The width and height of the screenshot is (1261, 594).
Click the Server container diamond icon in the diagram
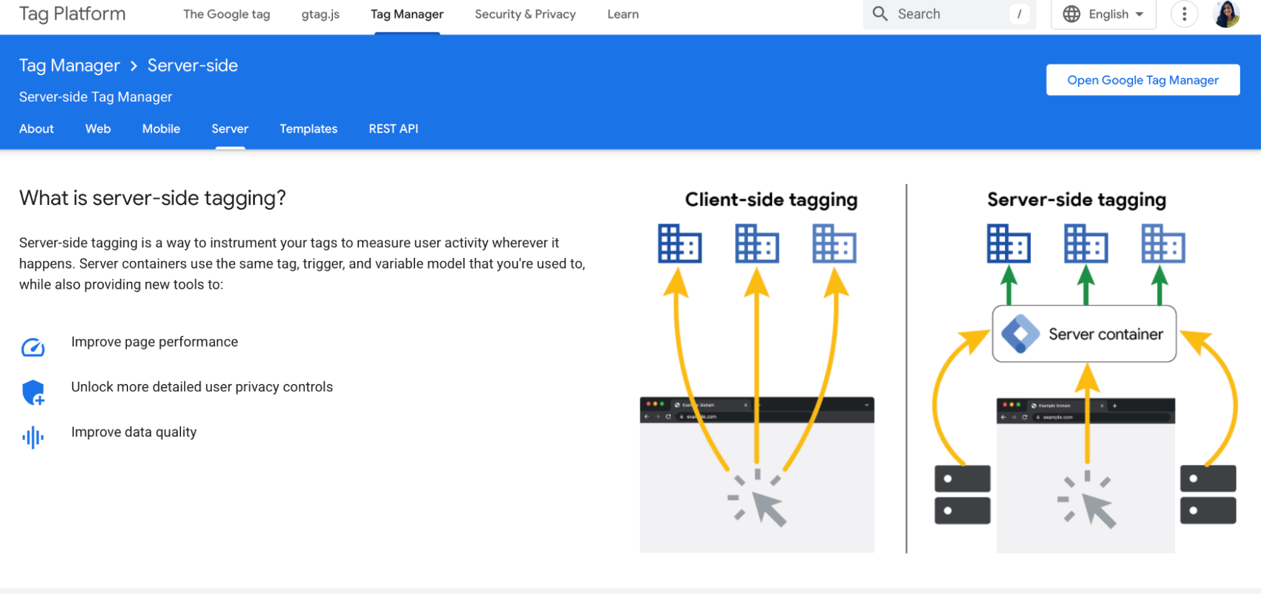click(1021, 334)
